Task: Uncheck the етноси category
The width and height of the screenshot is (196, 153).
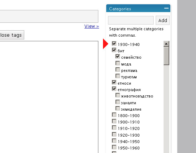Action: click(x=114, y=83)
